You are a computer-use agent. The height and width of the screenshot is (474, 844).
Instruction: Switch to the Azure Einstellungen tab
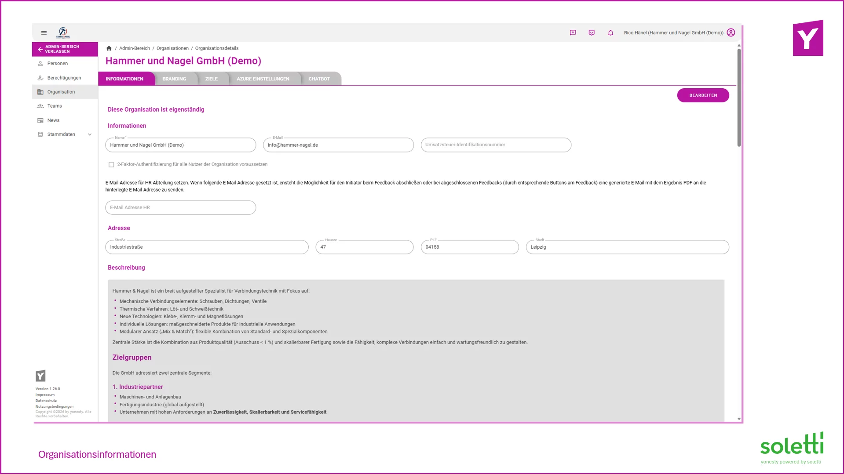(x=263, y=79)
